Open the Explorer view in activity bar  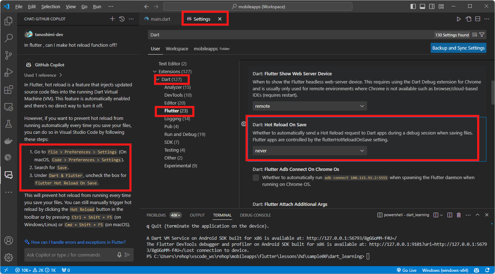[9, 21]
